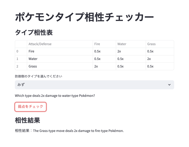Click Fire row's Fire column 0.5x cell
This screenshot has width=189, height=147.
(104, 51)
